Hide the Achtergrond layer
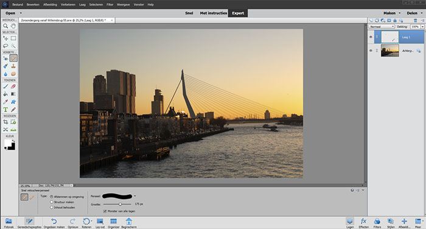Image resolution: width=426 pixels, height=229 pixels. click(x=371, y=51)
